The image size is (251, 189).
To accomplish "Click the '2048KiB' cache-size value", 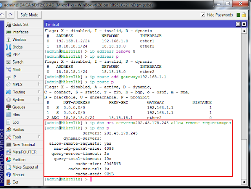I will coord(113,164).
